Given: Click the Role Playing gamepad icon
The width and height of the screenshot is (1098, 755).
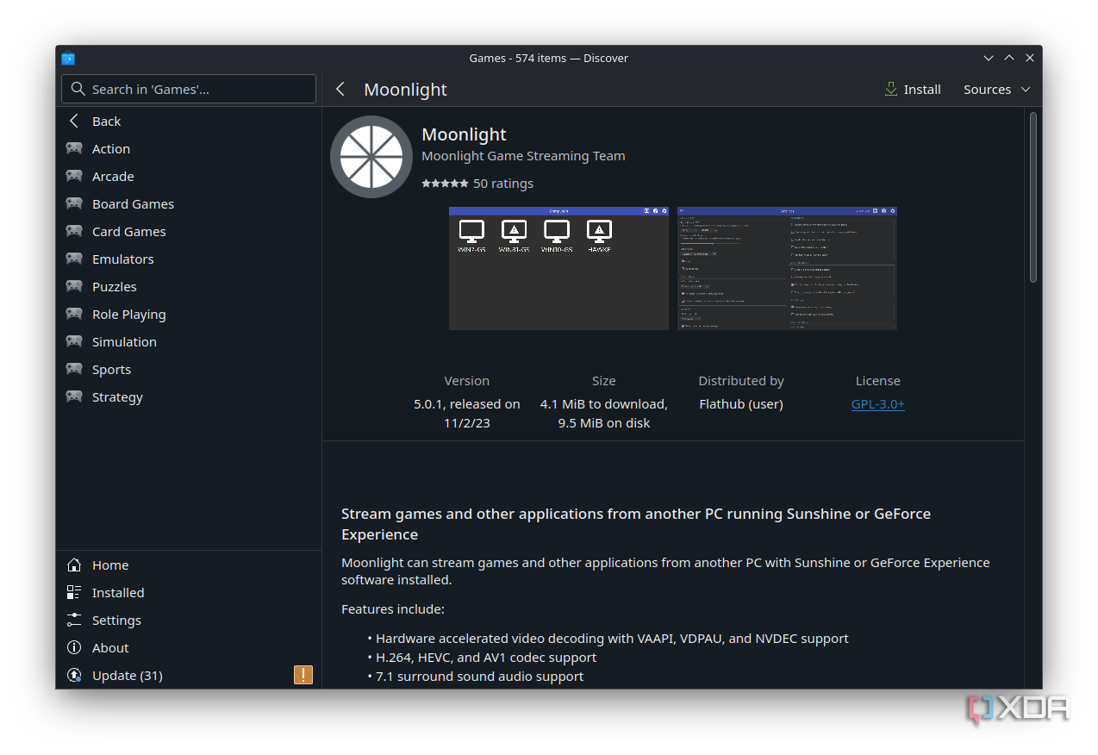Looking at the screenshot, I should (75, 314).
